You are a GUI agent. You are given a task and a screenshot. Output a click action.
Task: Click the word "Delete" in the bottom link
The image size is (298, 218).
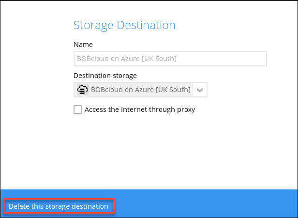coord(19,206)
